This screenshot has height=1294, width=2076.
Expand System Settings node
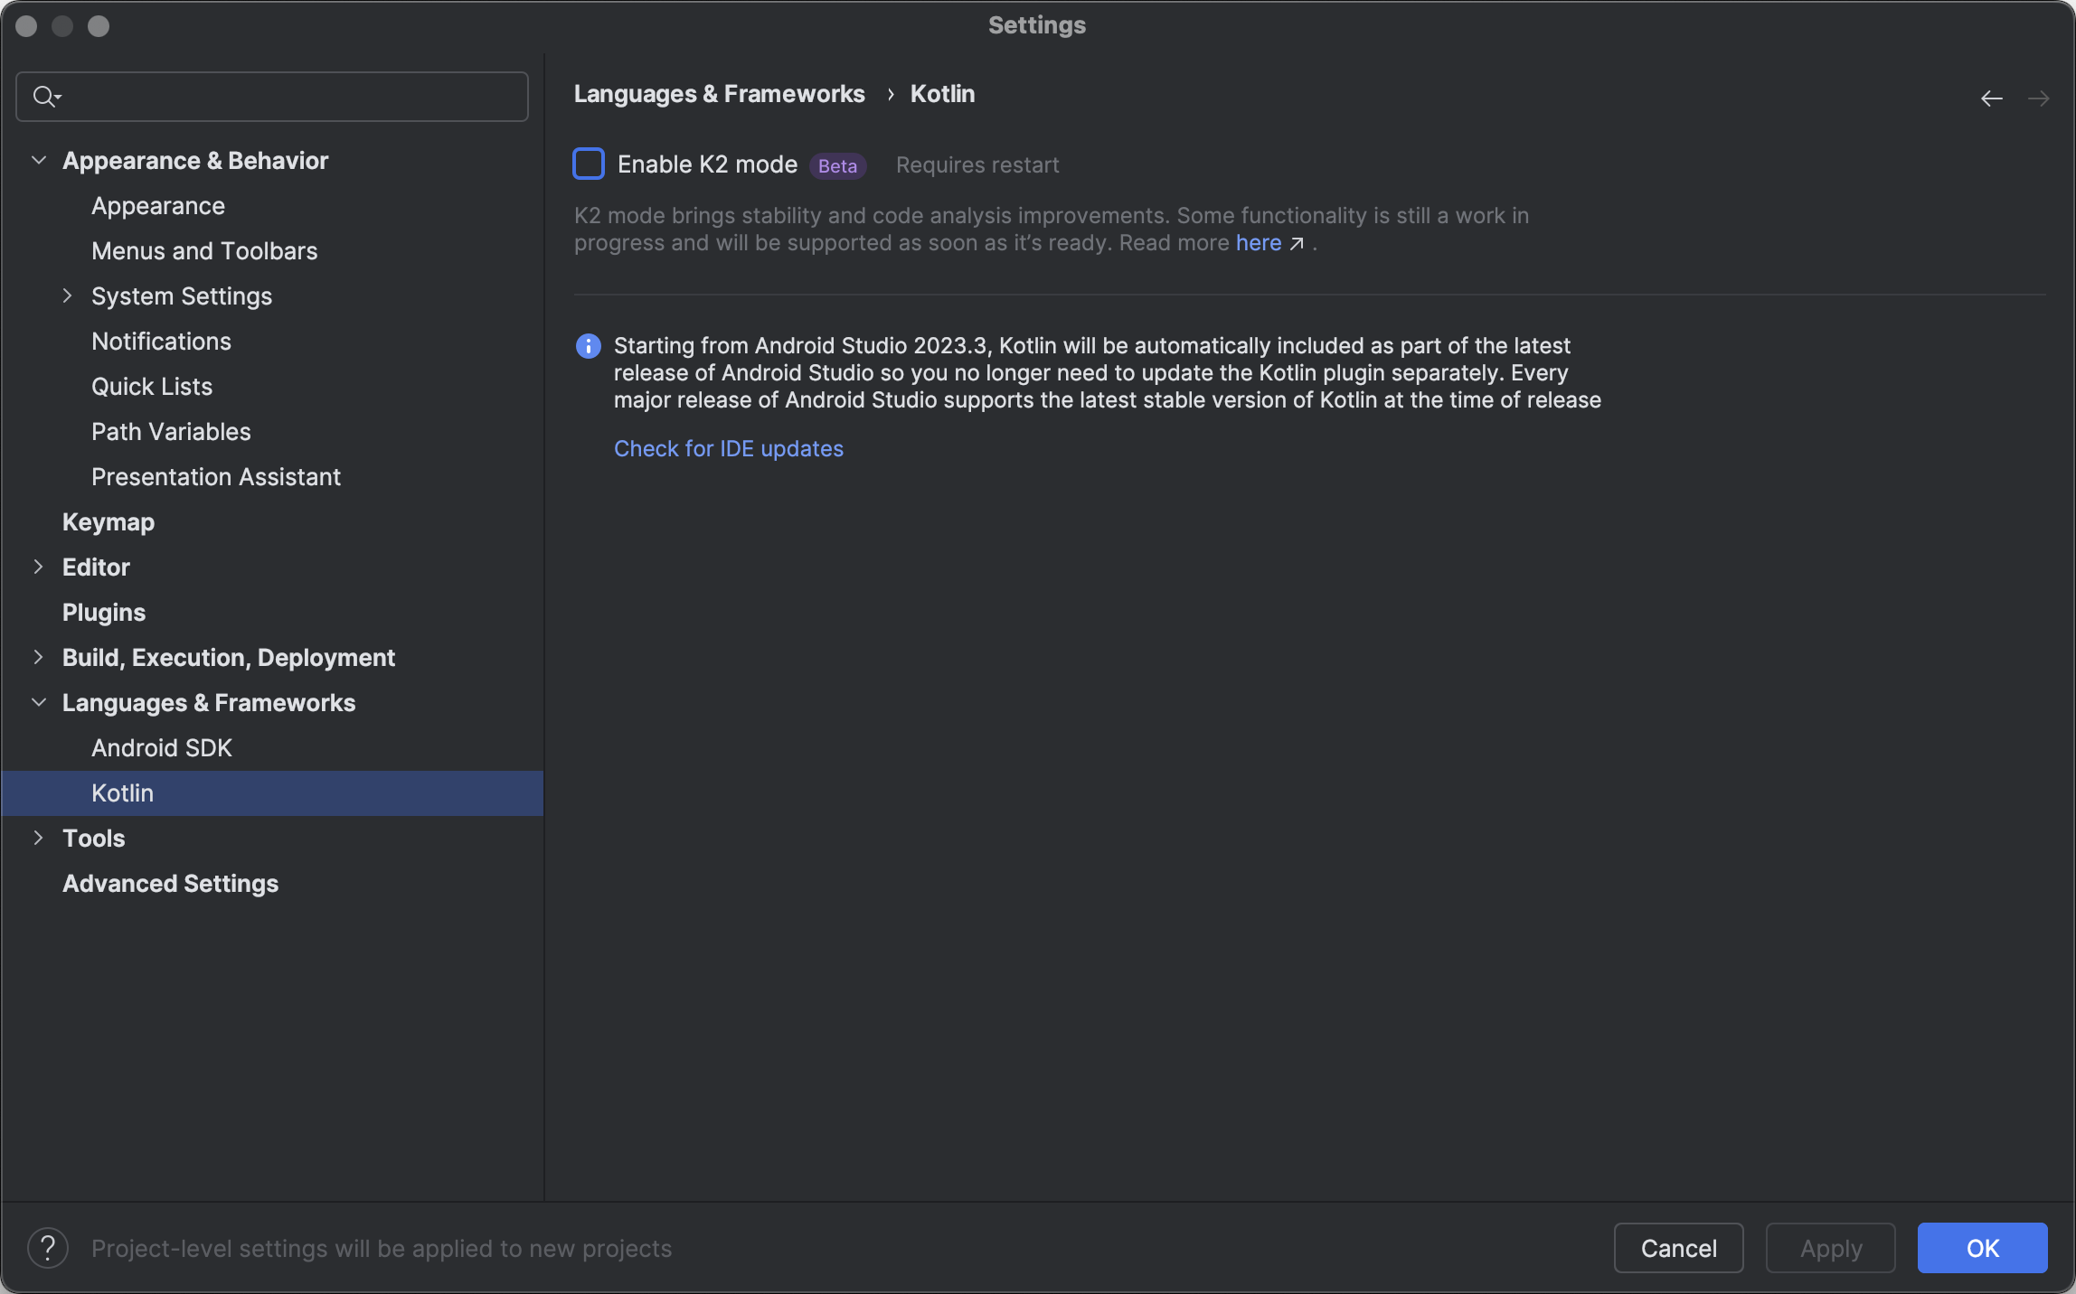point(67,296)
